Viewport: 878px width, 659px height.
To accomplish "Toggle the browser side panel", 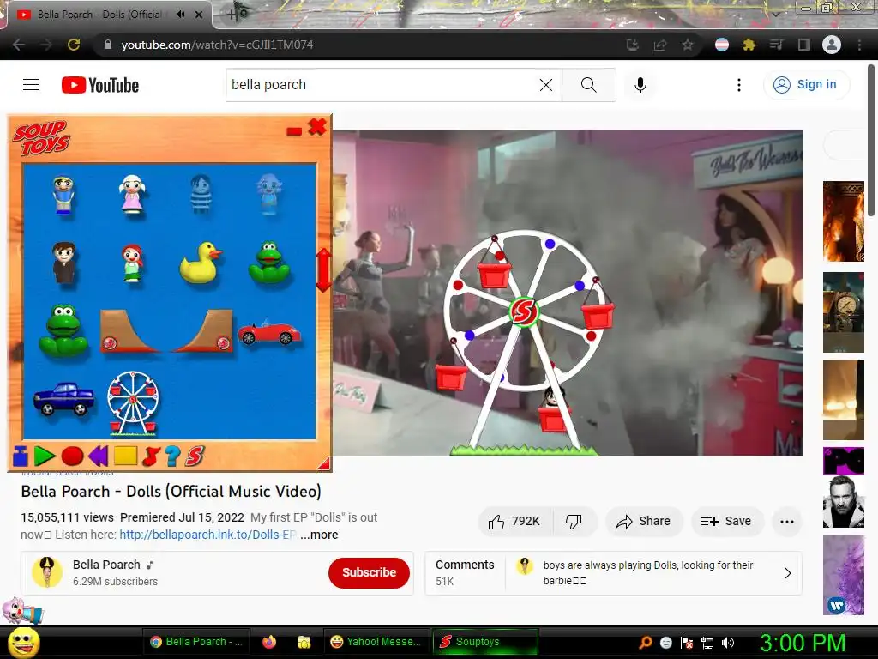I will pos(804,45).
